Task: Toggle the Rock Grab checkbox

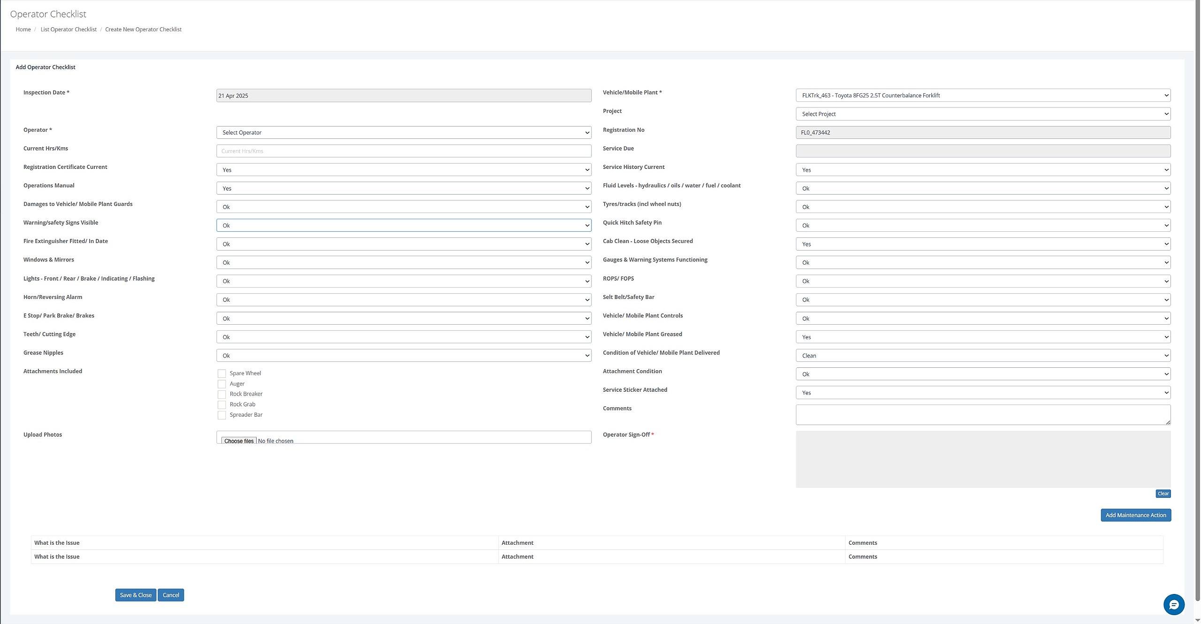Action: point(222,404)
